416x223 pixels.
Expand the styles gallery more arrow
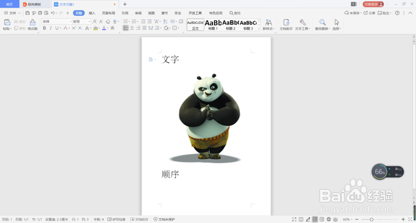pyautogui.click(x=259, y=29)
